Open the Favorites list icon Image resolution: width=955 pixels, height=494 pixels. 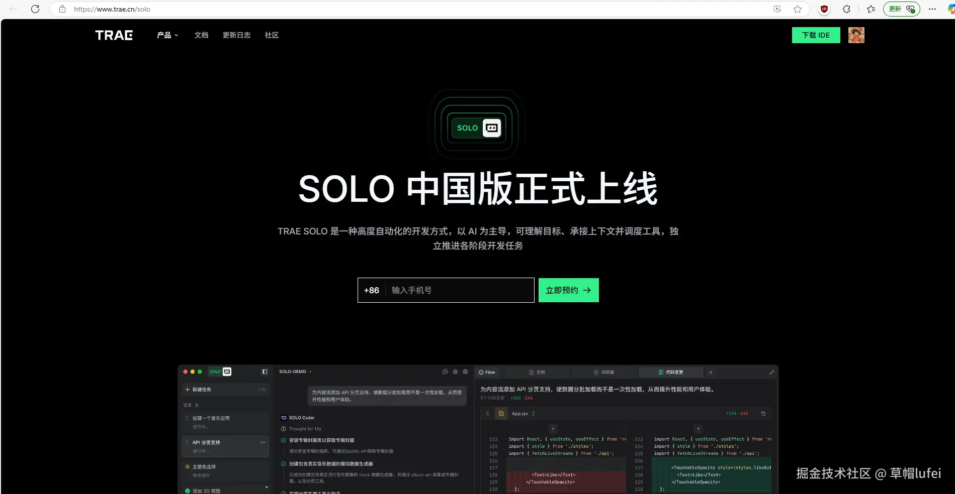click(871, 9)
